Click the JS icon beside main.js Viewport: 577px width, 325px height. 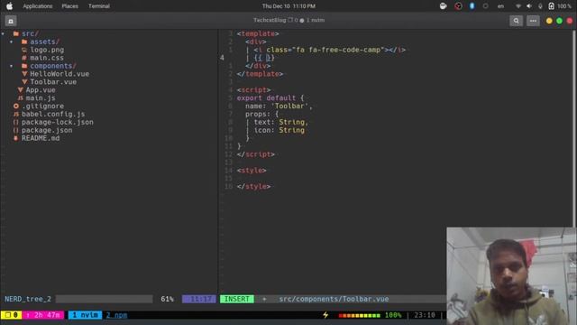coord(20,98)
